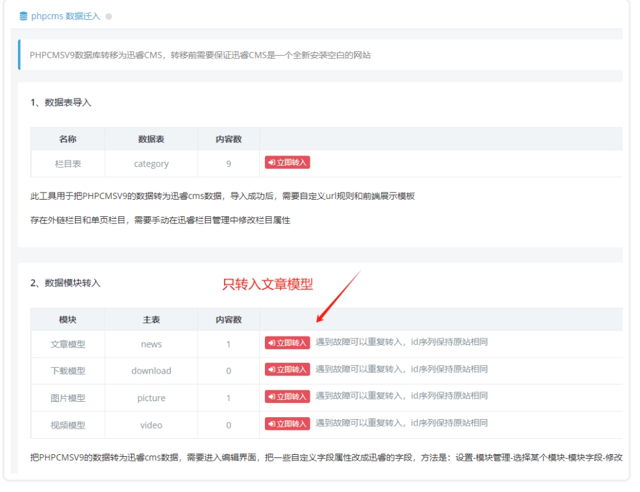The width and height of the screenshot is (640, 492).
Task: Select the news main table cell
Action: (x=151, y=344)
